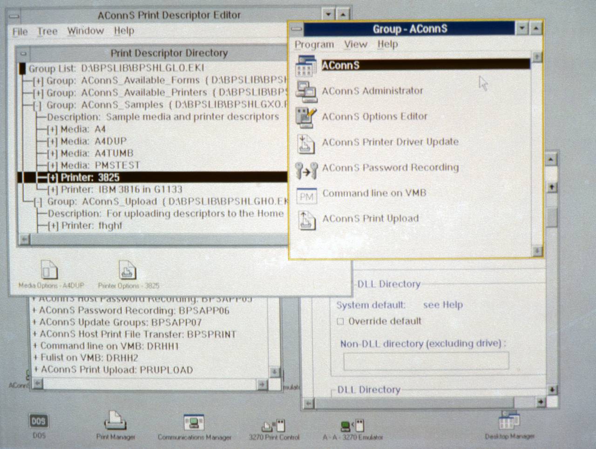This screenshot has width=596, height=449.
Task: Expand Group AConnS_Available_Forms node
Action: (x=38, y=81)
